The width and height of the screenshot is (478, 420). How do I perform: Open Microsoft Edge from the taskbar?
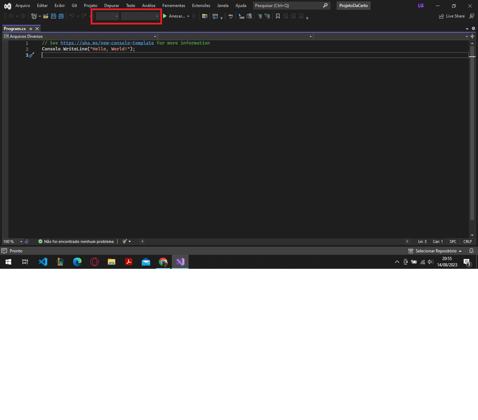(x=77, y=262)
